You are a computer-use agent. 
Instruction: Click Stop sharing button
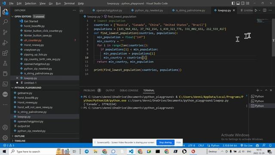pos(165,143)
